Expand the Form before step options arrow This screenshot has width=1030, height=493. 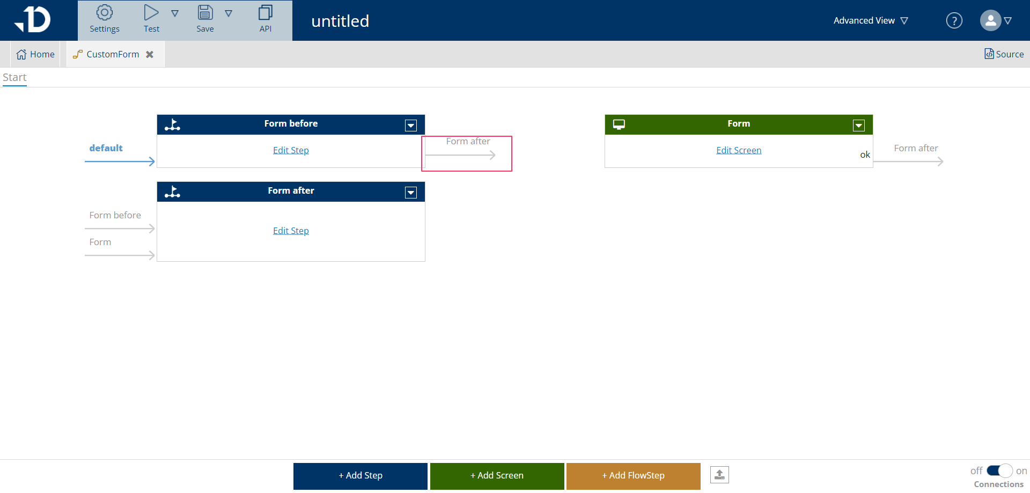point(411,125)
